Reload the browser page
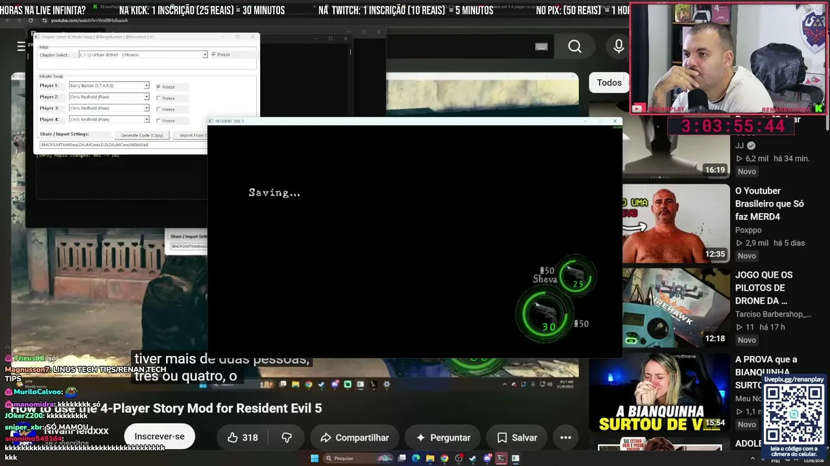The width and height of the screenshot is (830, 466). click(30, 21)
